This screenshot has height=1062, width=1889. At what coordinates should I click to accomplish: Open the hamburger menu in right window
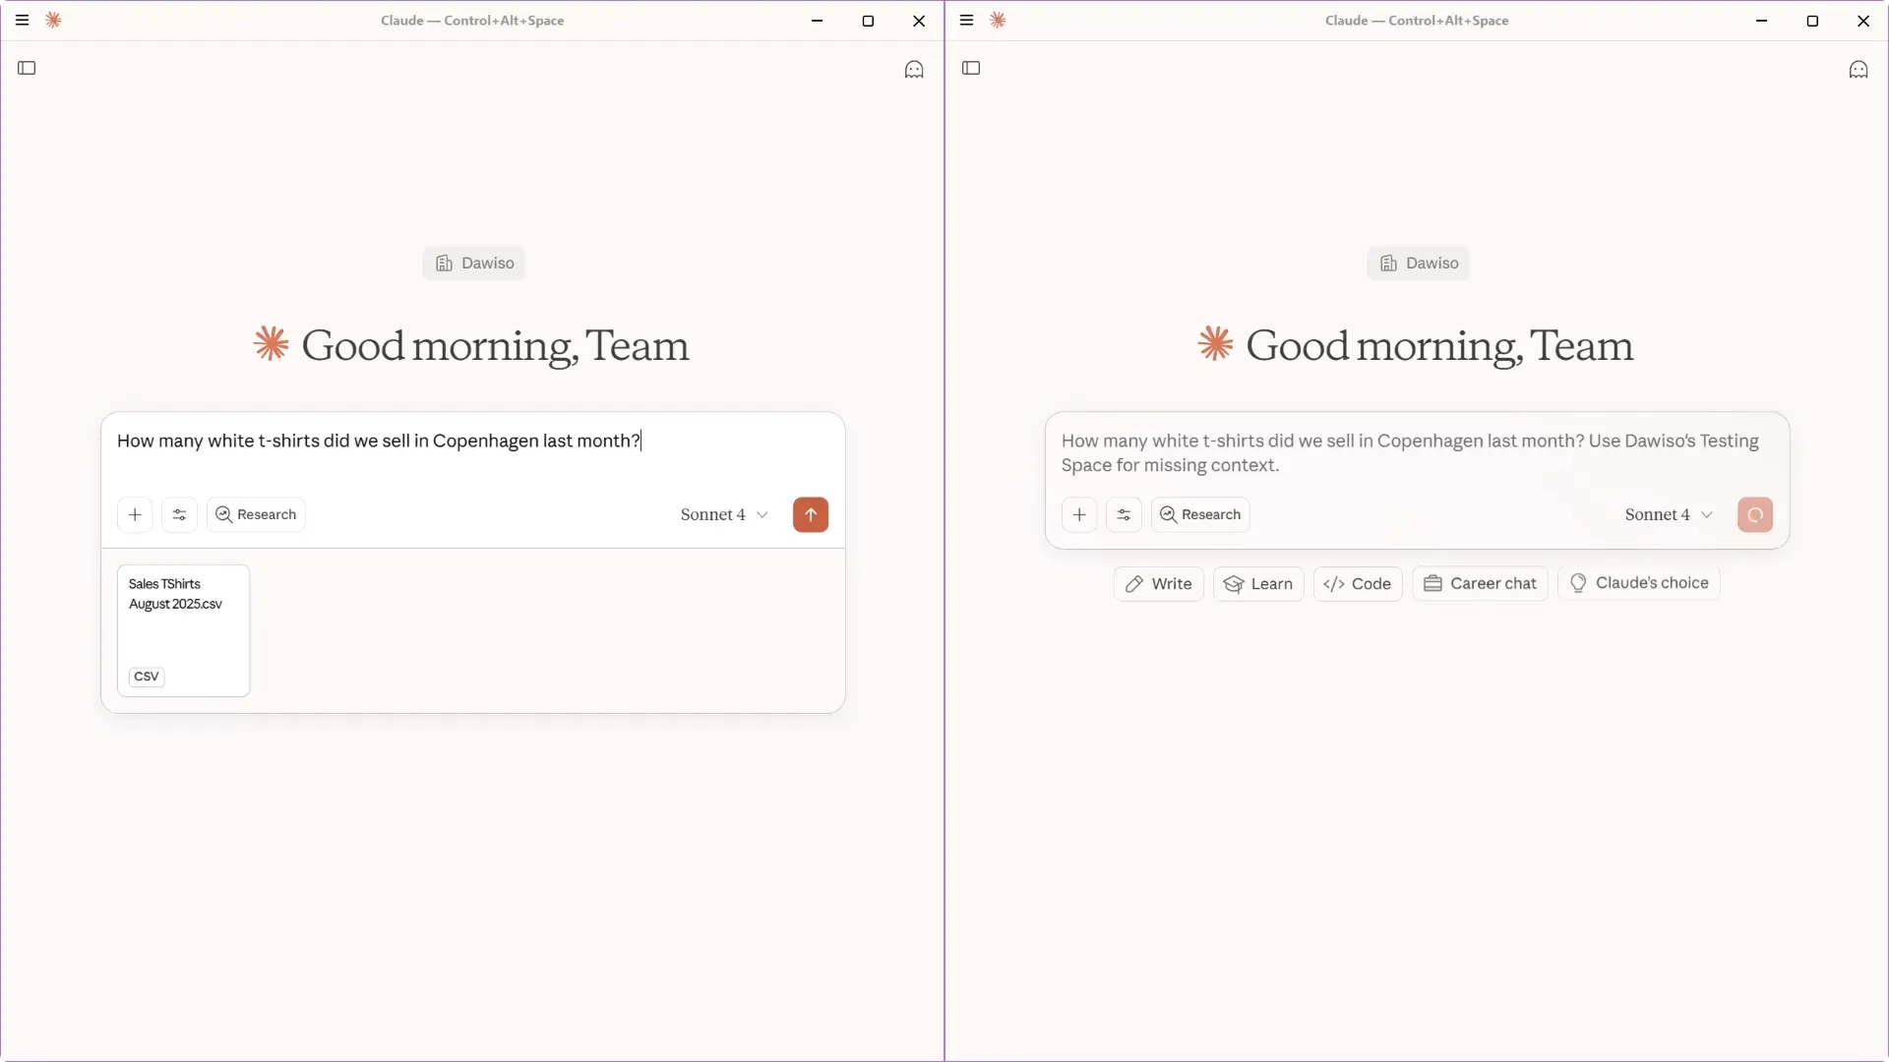[x=966, y=20]
